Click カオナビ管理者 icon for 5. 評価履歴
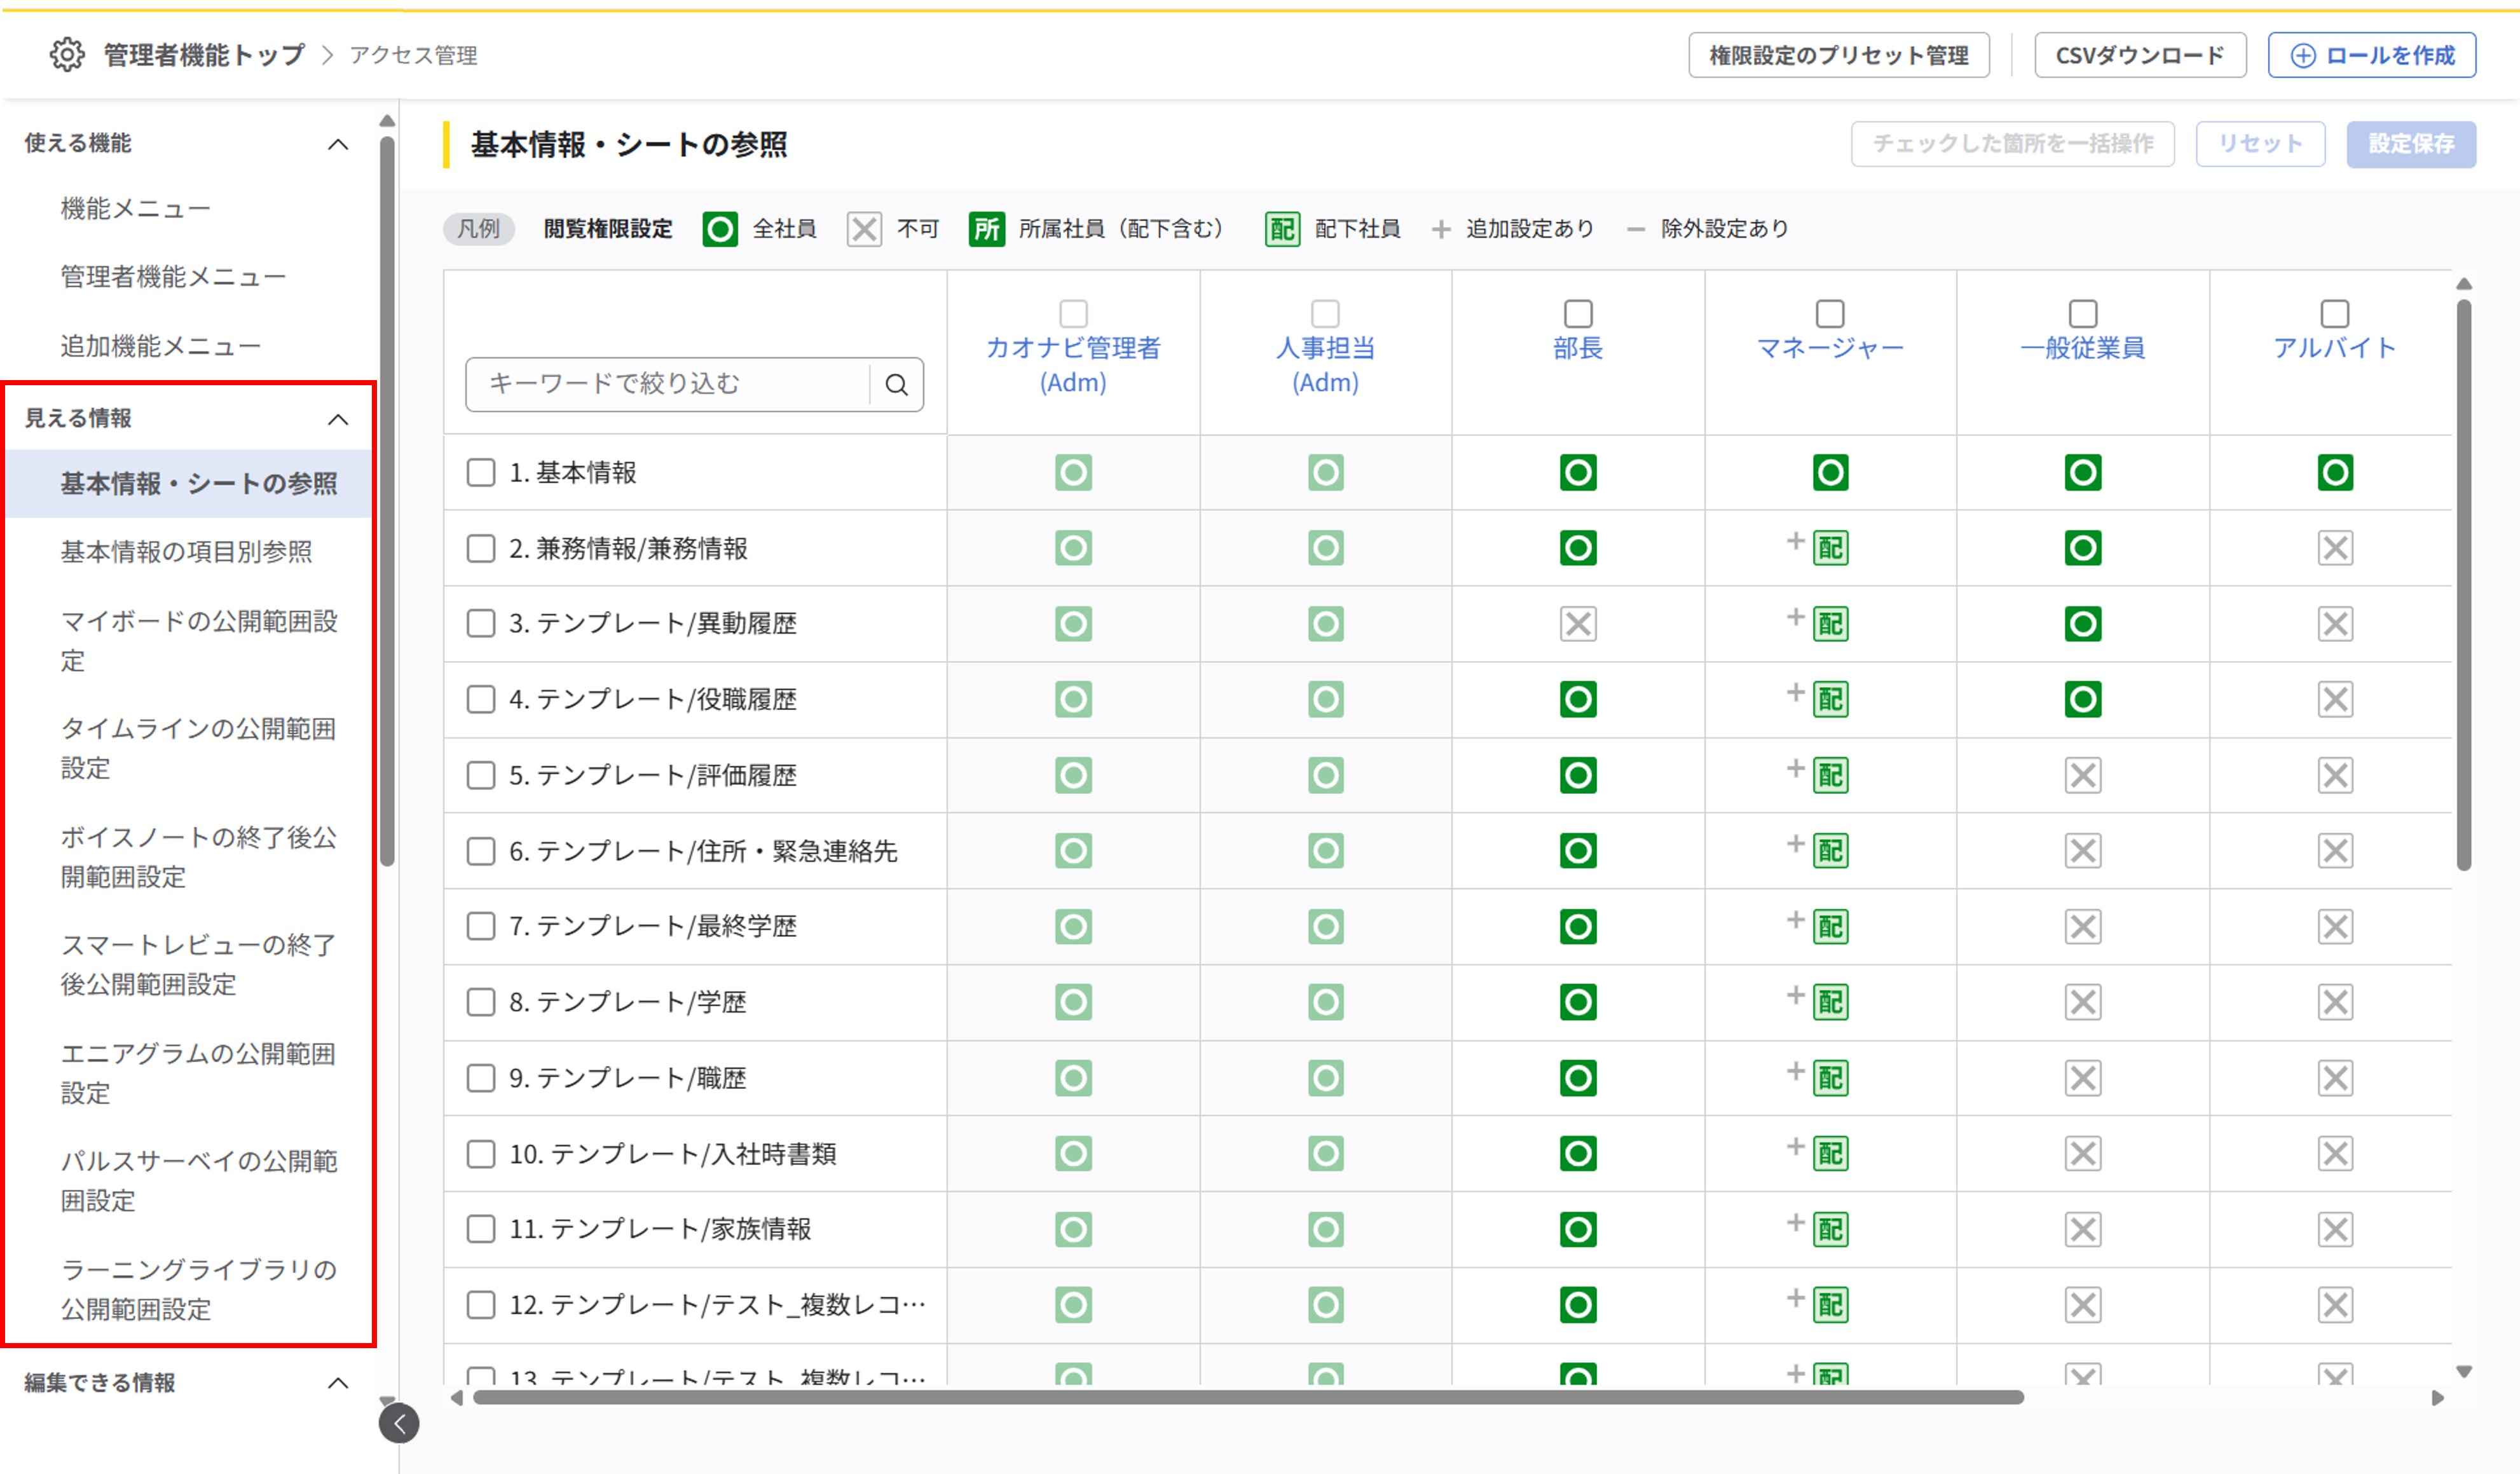This screenshot has height=1474, width=2520. tap(1073, 775)
